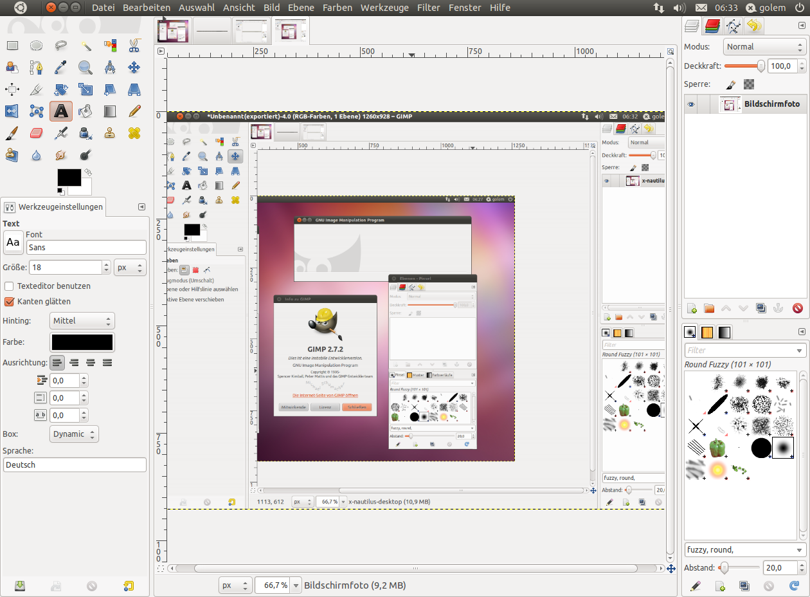This screenshot has height=597, width=810.
Task: Expand the Box 'Dynamic' dropdown
Action: point(75,434)
